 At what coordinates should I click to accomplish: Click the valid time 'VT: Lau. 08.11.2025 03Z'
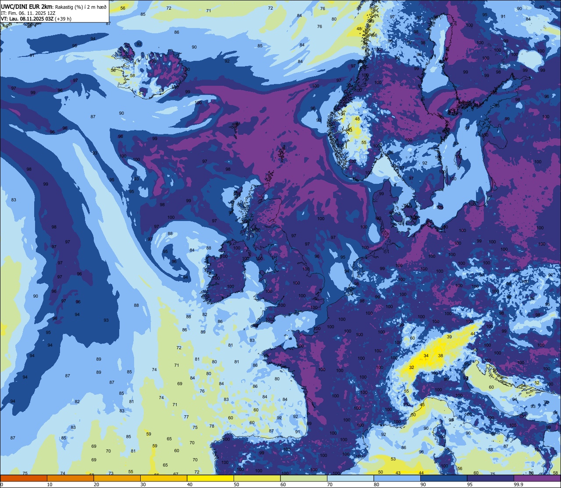(27, 19)
